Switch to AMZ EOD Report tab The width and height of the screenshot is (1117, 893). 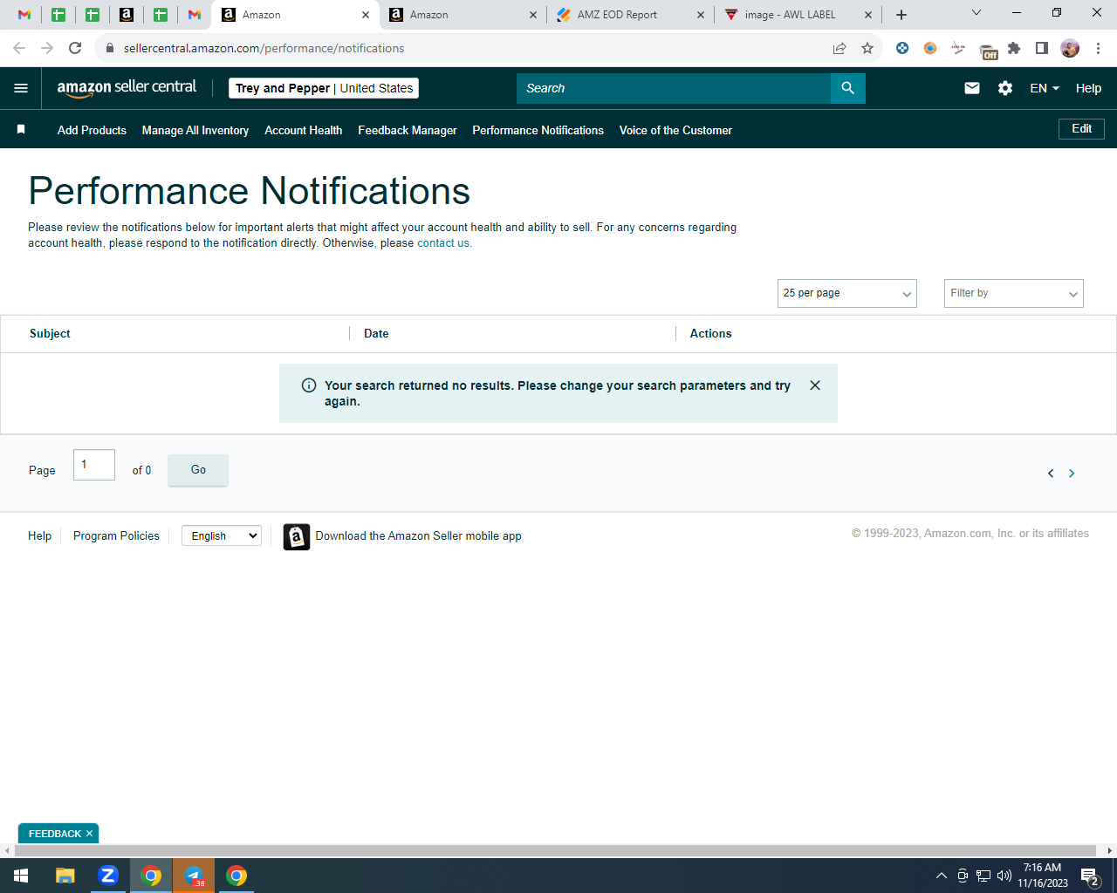(628, 15)
